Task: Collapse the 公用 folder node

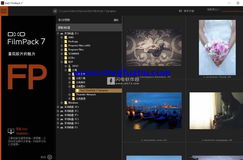Action: tap(66, 70)
